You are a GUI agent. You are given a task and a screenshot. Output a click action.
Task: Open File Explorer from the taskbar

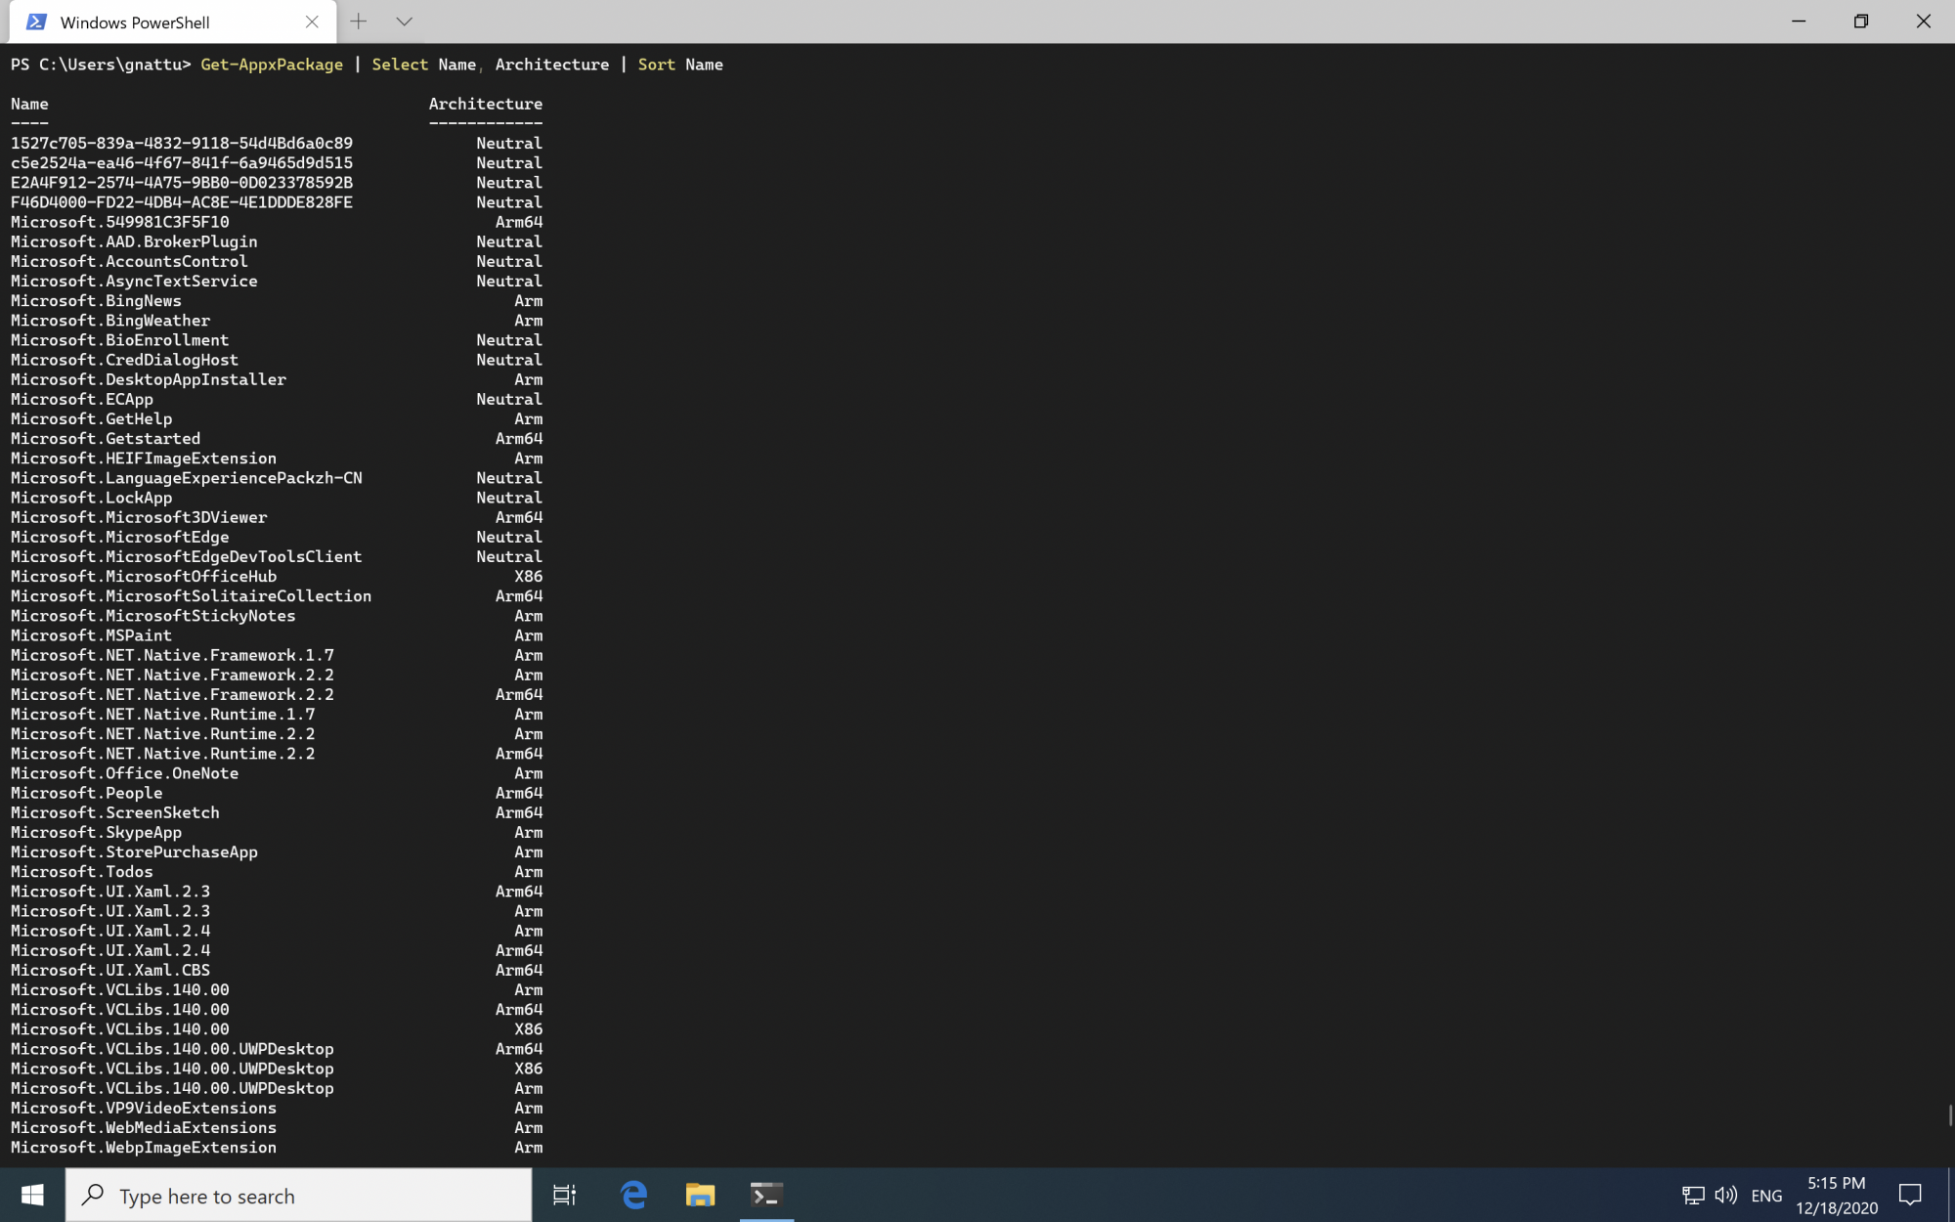click(700, 1195)
